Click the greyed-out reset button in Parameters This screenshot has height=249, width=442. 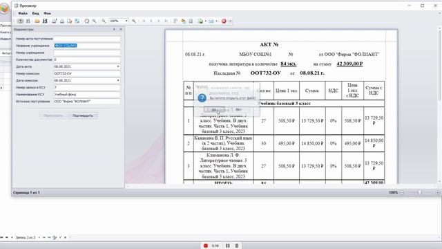(x=54, y=116)
